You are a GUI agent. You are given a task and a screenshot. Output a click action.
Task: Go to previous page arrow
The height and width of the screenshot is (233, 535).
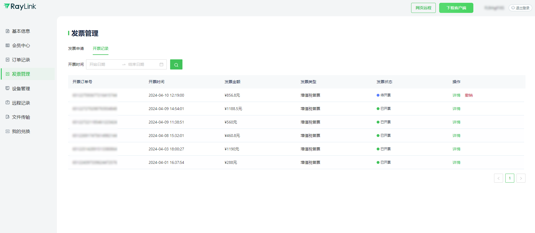(499, 178)
